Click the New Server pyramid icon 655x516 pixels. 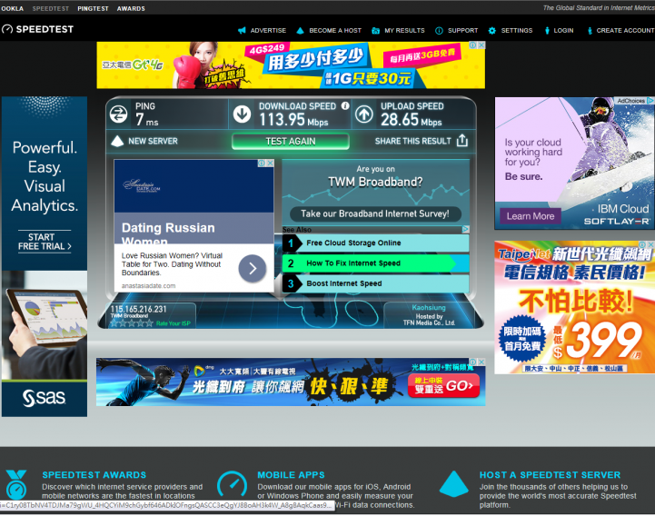coord(117,141)
